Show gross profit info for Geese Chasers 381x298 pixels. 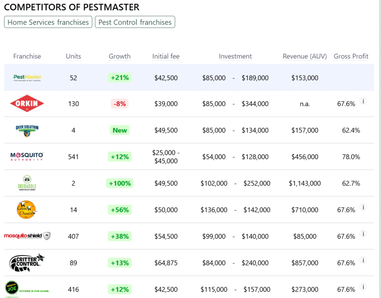(x=363, y=207)
